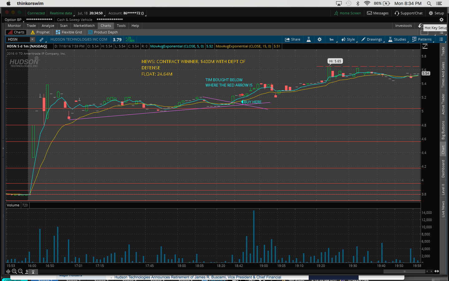The height and width of the screenshot is (281, 449).
Task: Open the Product Depth view
Action: [x=103, y=32]
